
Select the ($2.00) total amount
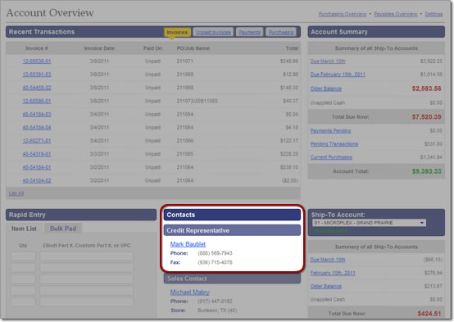(290, 181)
